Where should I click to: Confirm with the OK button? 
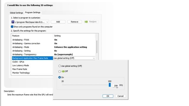(108, 96)
